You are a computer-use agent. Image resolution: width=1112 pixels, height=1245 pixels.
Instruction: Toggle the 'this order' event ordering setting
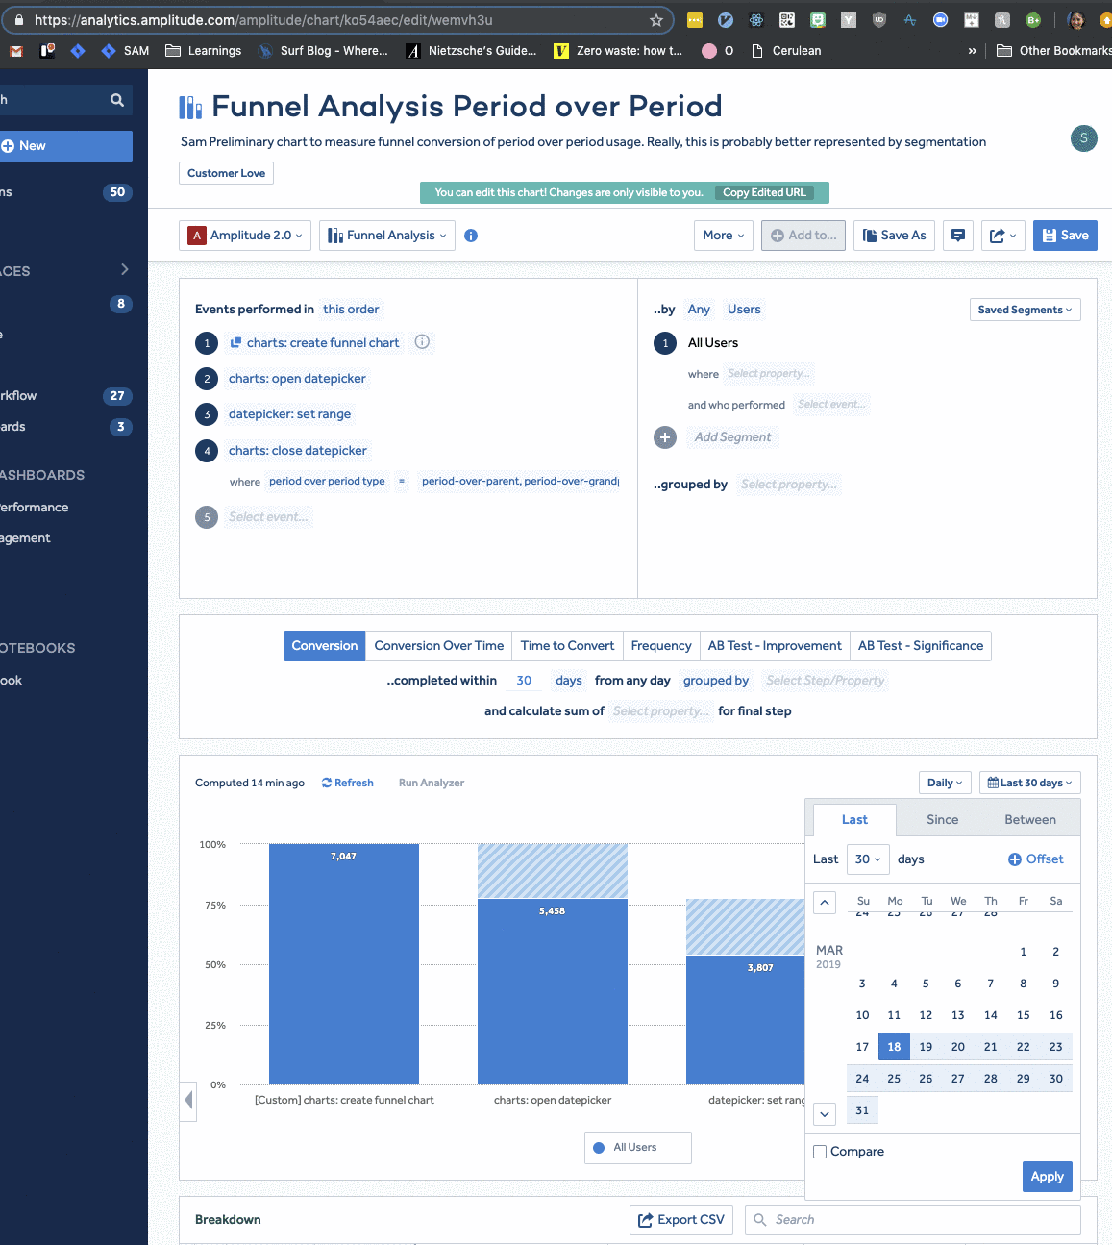(351, 309)
